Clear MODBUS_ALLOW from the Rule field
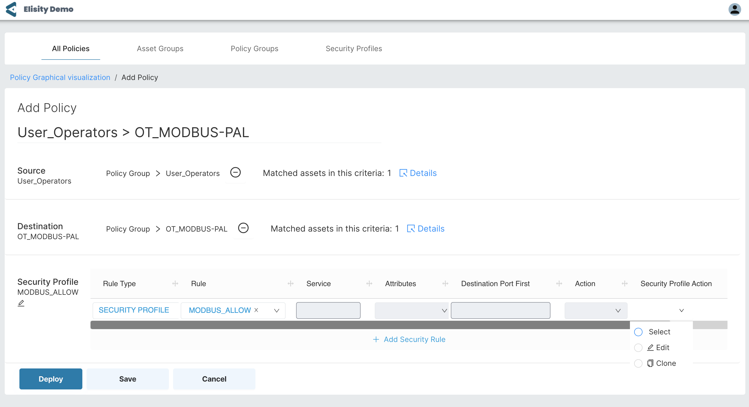The height and width of the screenshot is (407, 749). pyautogui.click(x=256, y=310)
